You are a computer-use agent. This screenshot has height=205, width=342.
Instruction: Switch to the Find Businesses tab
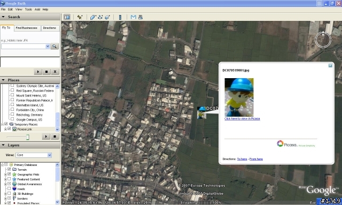[27, 28]
